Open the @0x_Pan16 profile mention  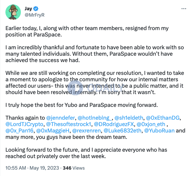point(20,131)
